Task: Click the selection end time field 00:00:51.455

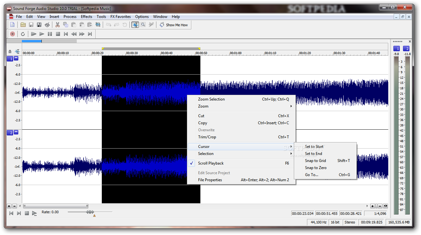Action: (x=327, y=214)
